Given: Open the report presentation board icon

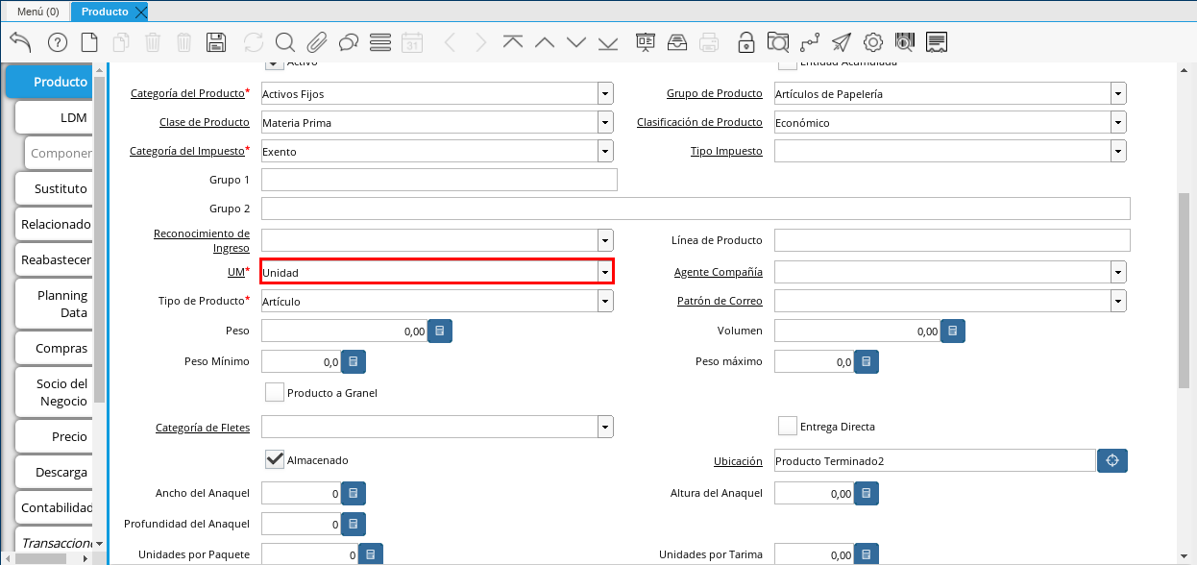Looking at the screenshot, I should tap(646, 42).
